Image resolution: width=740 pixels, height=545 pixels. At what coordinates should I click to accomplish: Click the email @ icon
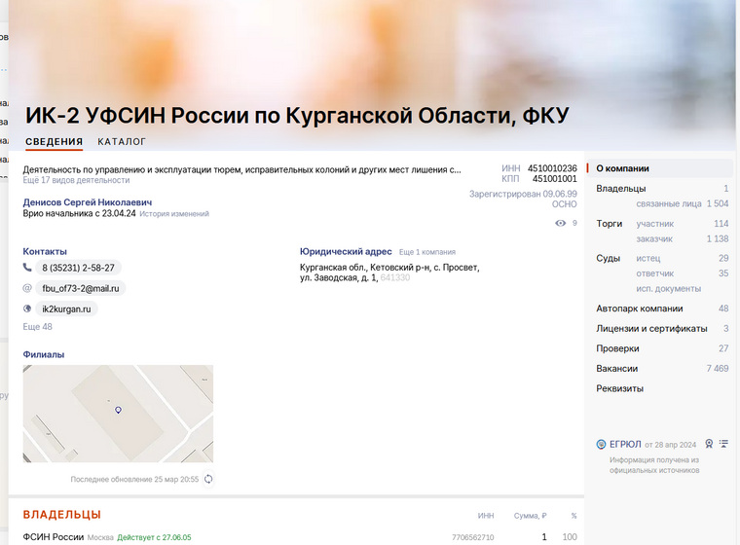pyautogui.click(x=27, y=288)
